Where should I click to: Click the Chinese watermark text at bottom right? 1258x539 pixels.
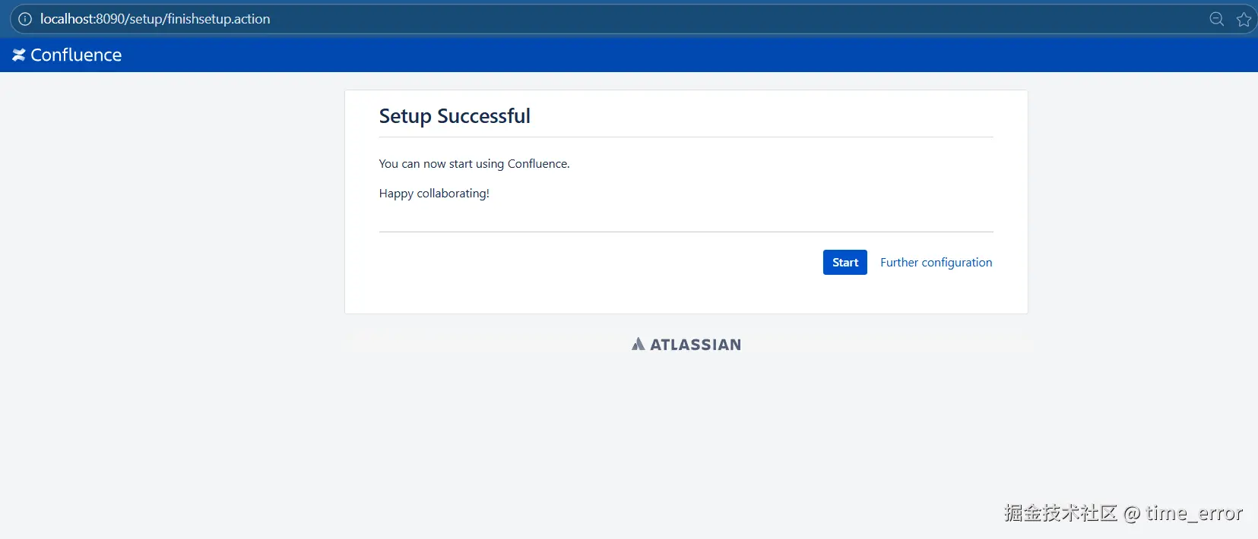coord(1060,513)
